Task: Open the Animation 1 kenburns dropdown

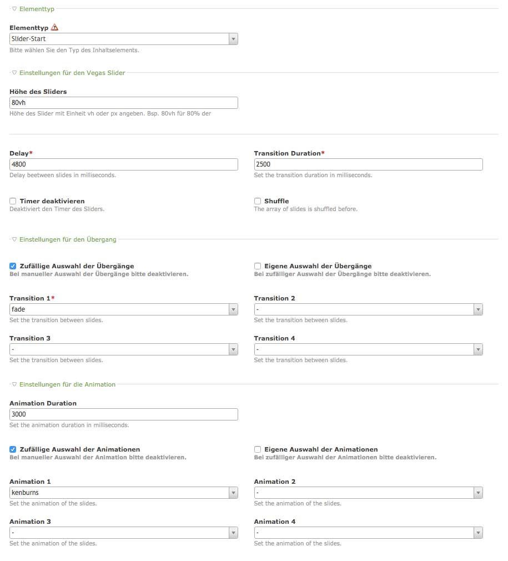Action: click(124, 493)
